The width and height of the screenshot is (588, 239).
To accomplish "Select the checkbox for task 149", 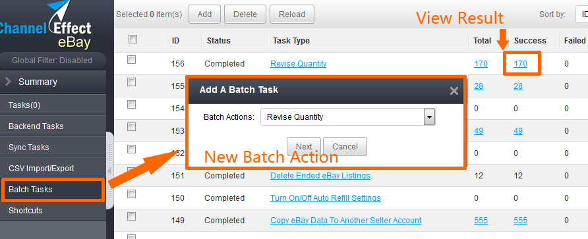I will tap(131, 217).
